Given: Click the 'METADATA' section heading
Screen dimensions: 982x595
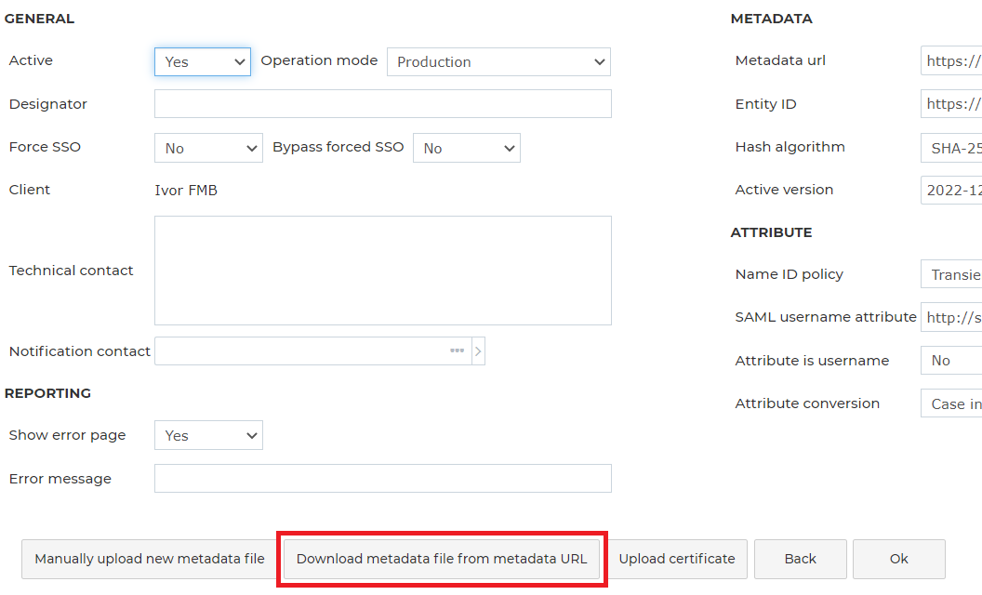Looking at the screenshot, I should (x=772, y=19).
